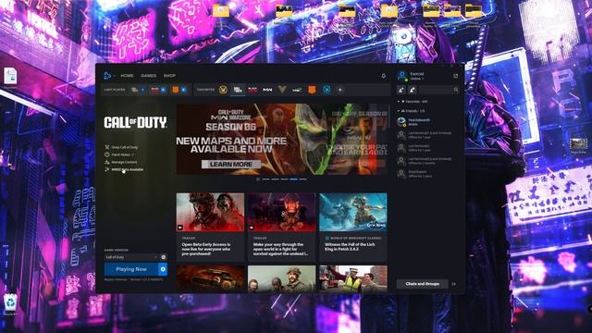Click the second friend-management icon
This screenshot has height=333, width=592.
(x=413, y=90)
